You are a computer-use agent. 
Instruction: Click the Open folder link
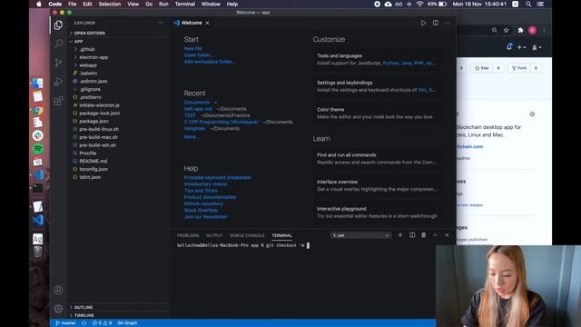click(x=199, y=55)
